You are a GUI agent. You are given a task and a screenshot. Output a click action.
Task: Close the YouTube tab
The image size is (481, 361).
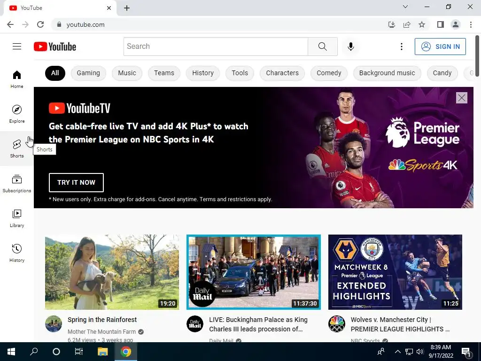[109, 8]
